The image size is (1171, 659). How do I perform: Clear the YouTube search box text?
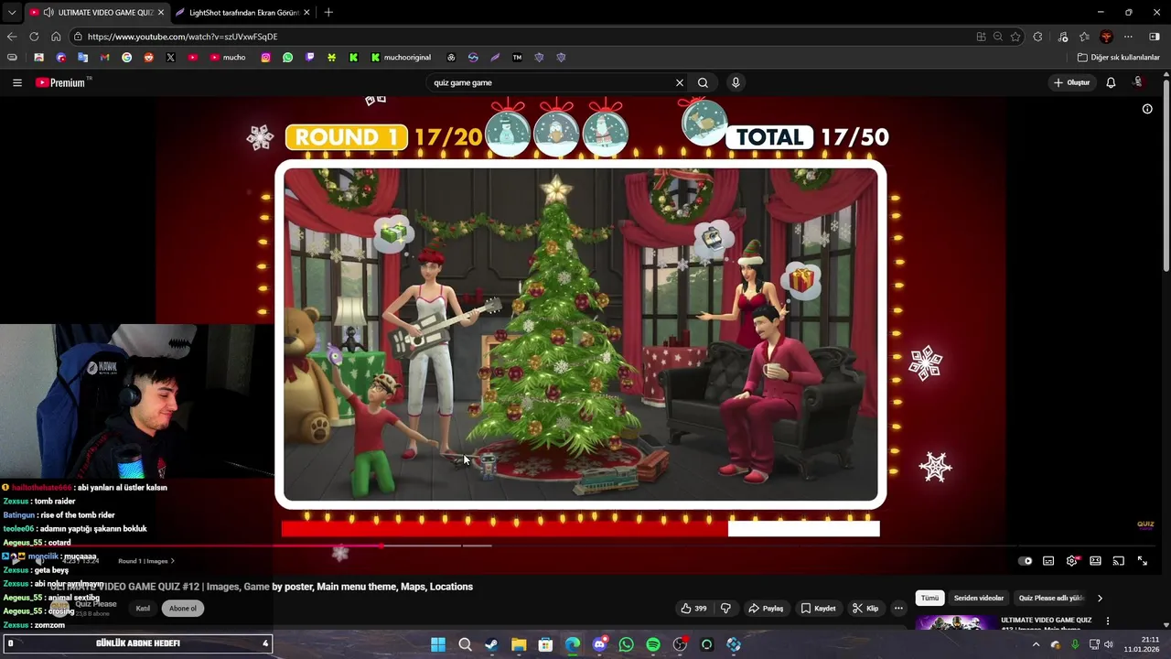click(x=680, y=82)
